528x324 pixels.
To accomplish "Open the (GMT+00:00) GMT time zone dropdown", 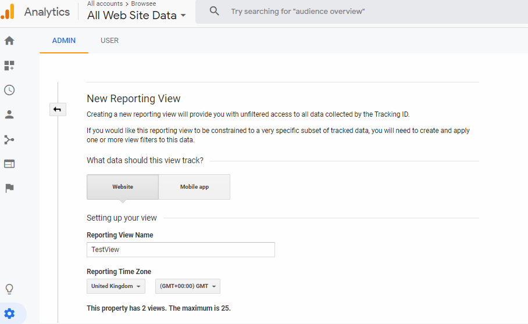I will click(x=188, y=286).
